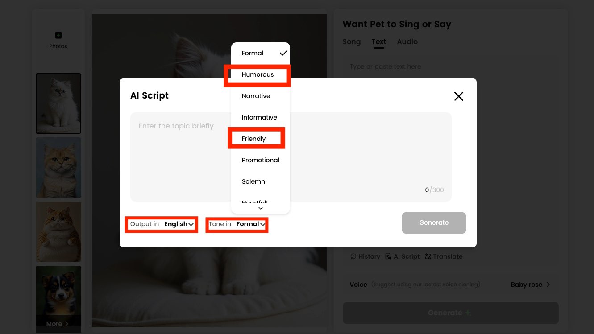Close the AI Script dialog
Image resolution: width=594 pixels, height=334 pixels.
pos(458,96)
